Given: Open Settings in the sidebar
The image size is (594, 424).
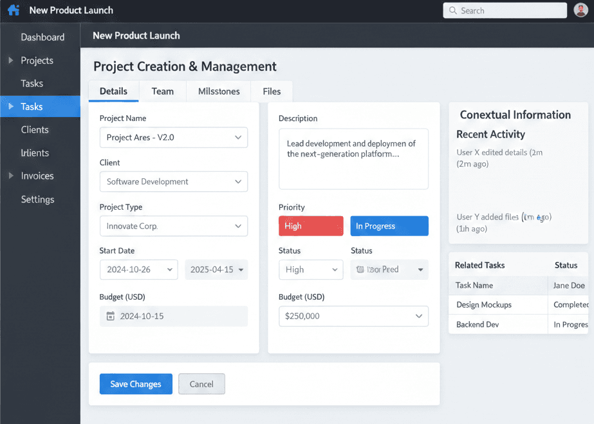Looking at the screenshot, I should [37, 199].
